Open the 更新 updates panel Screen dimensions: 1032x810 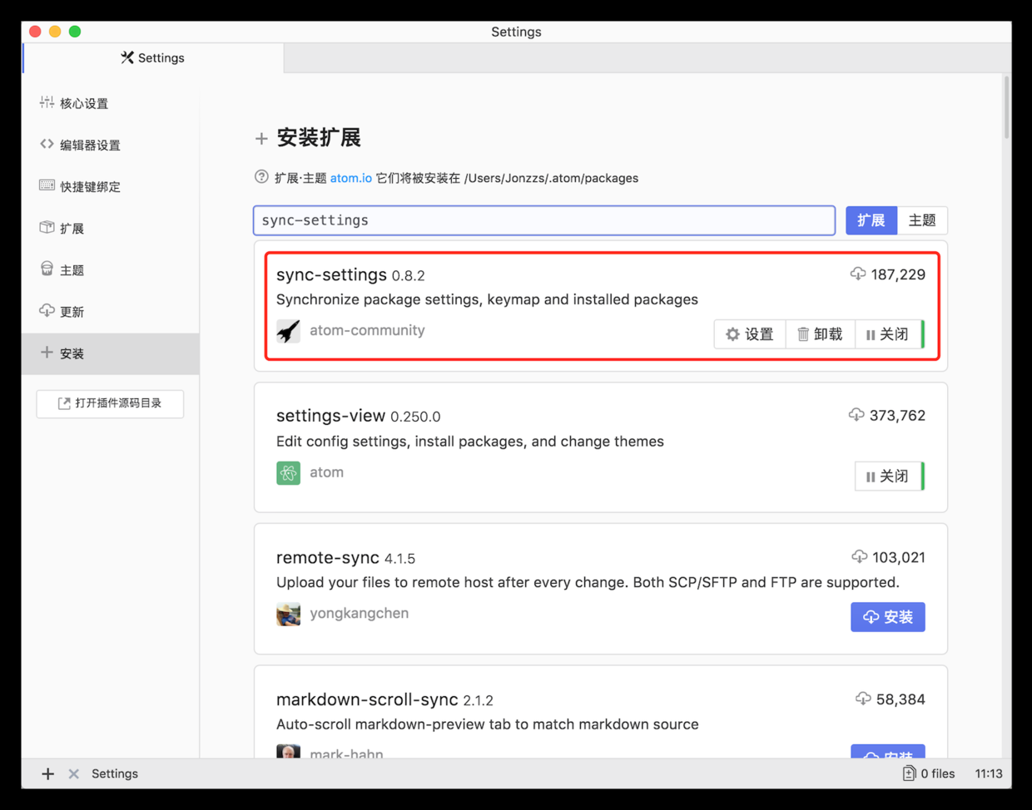(72, 312)
